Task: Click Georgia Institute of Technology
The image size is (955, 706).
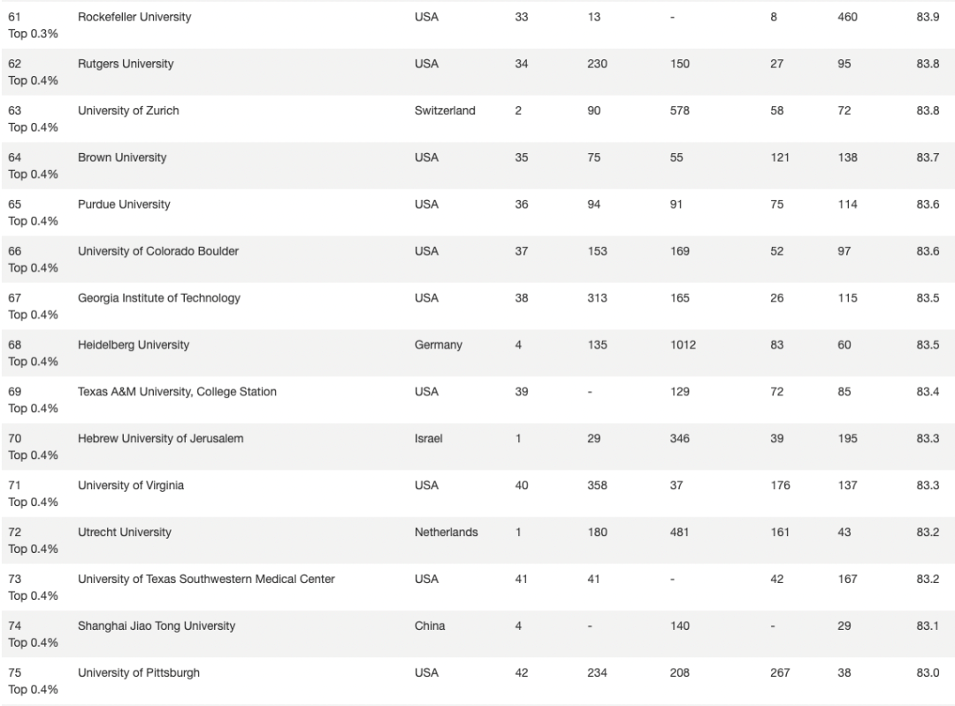Action: tap(159, 298)
